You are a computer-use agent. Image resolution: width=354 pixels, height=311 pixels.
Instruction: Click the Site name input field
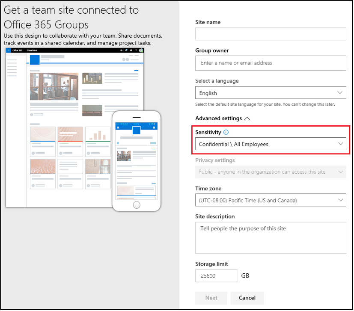(x=271, y=34)
